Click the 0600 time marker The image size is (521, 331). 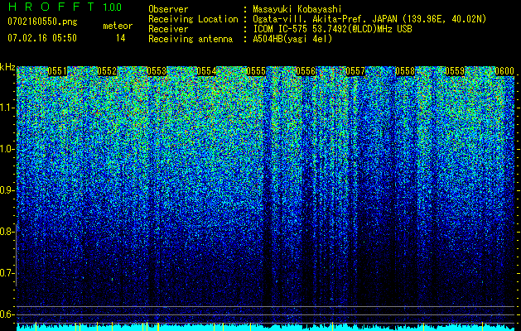pyautogui.click(x=504, y=71)
